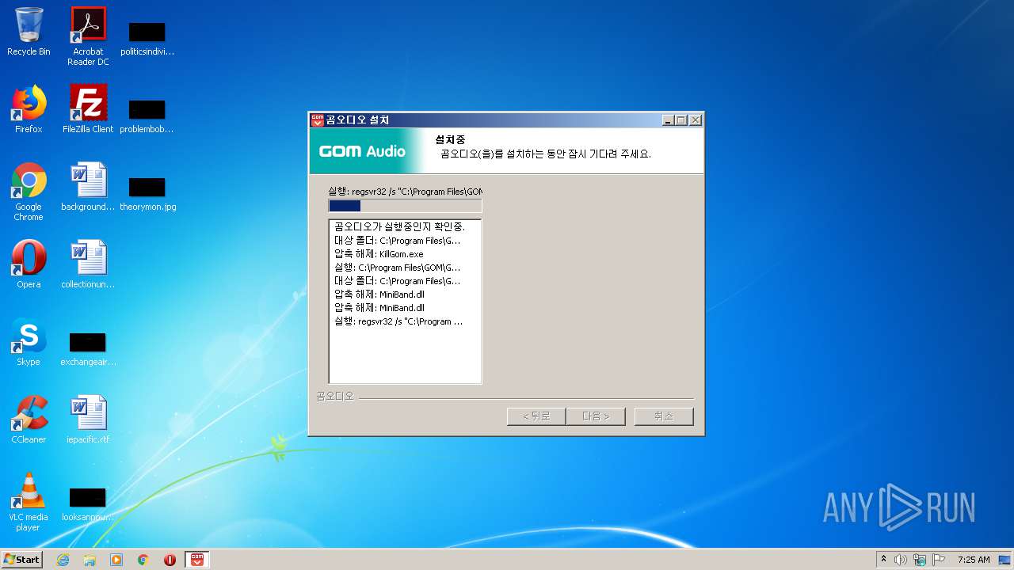Click Chrome icon in taskbar

tap(143, 560)
